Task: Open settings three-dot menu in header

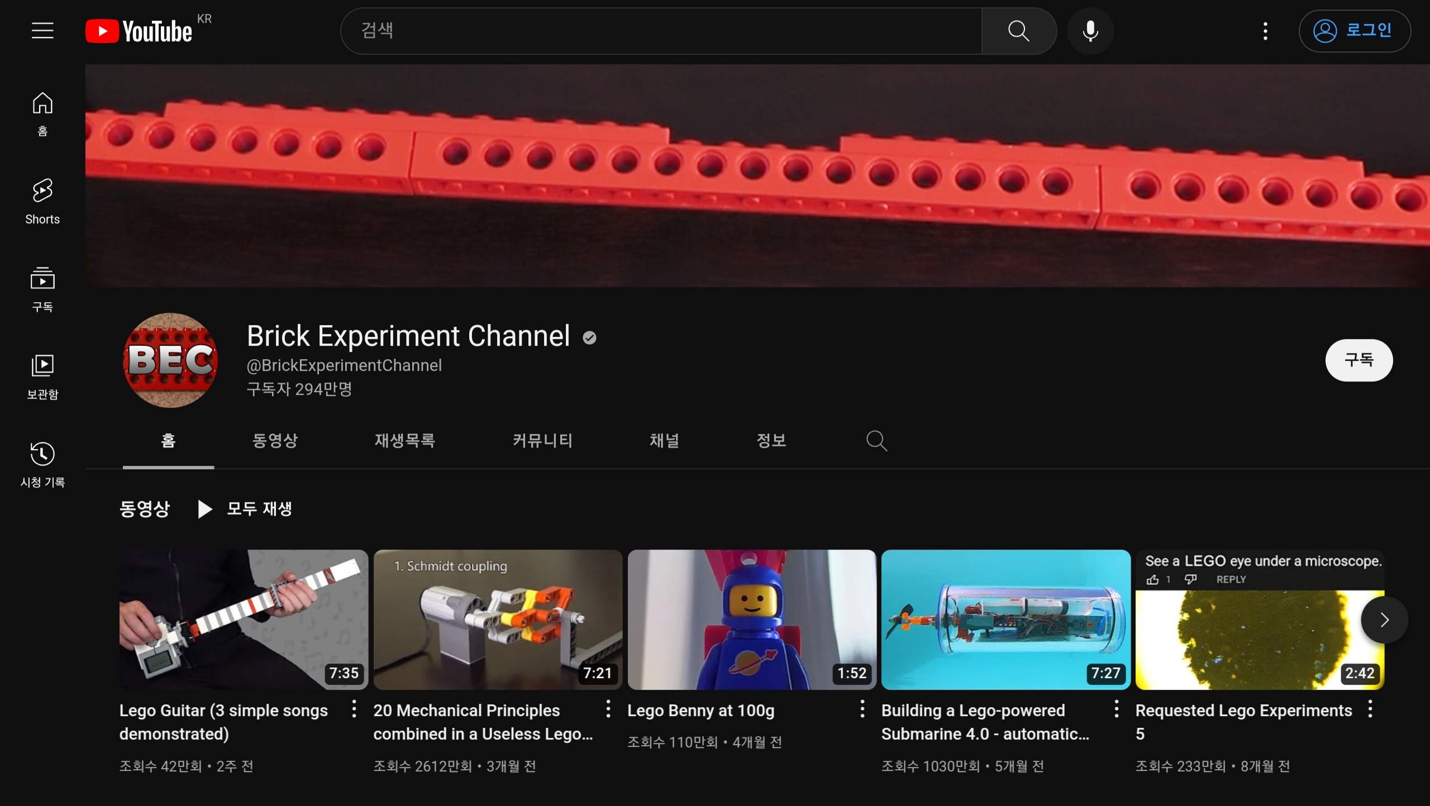Action: pyautogui.click(x=1265, y=31)
